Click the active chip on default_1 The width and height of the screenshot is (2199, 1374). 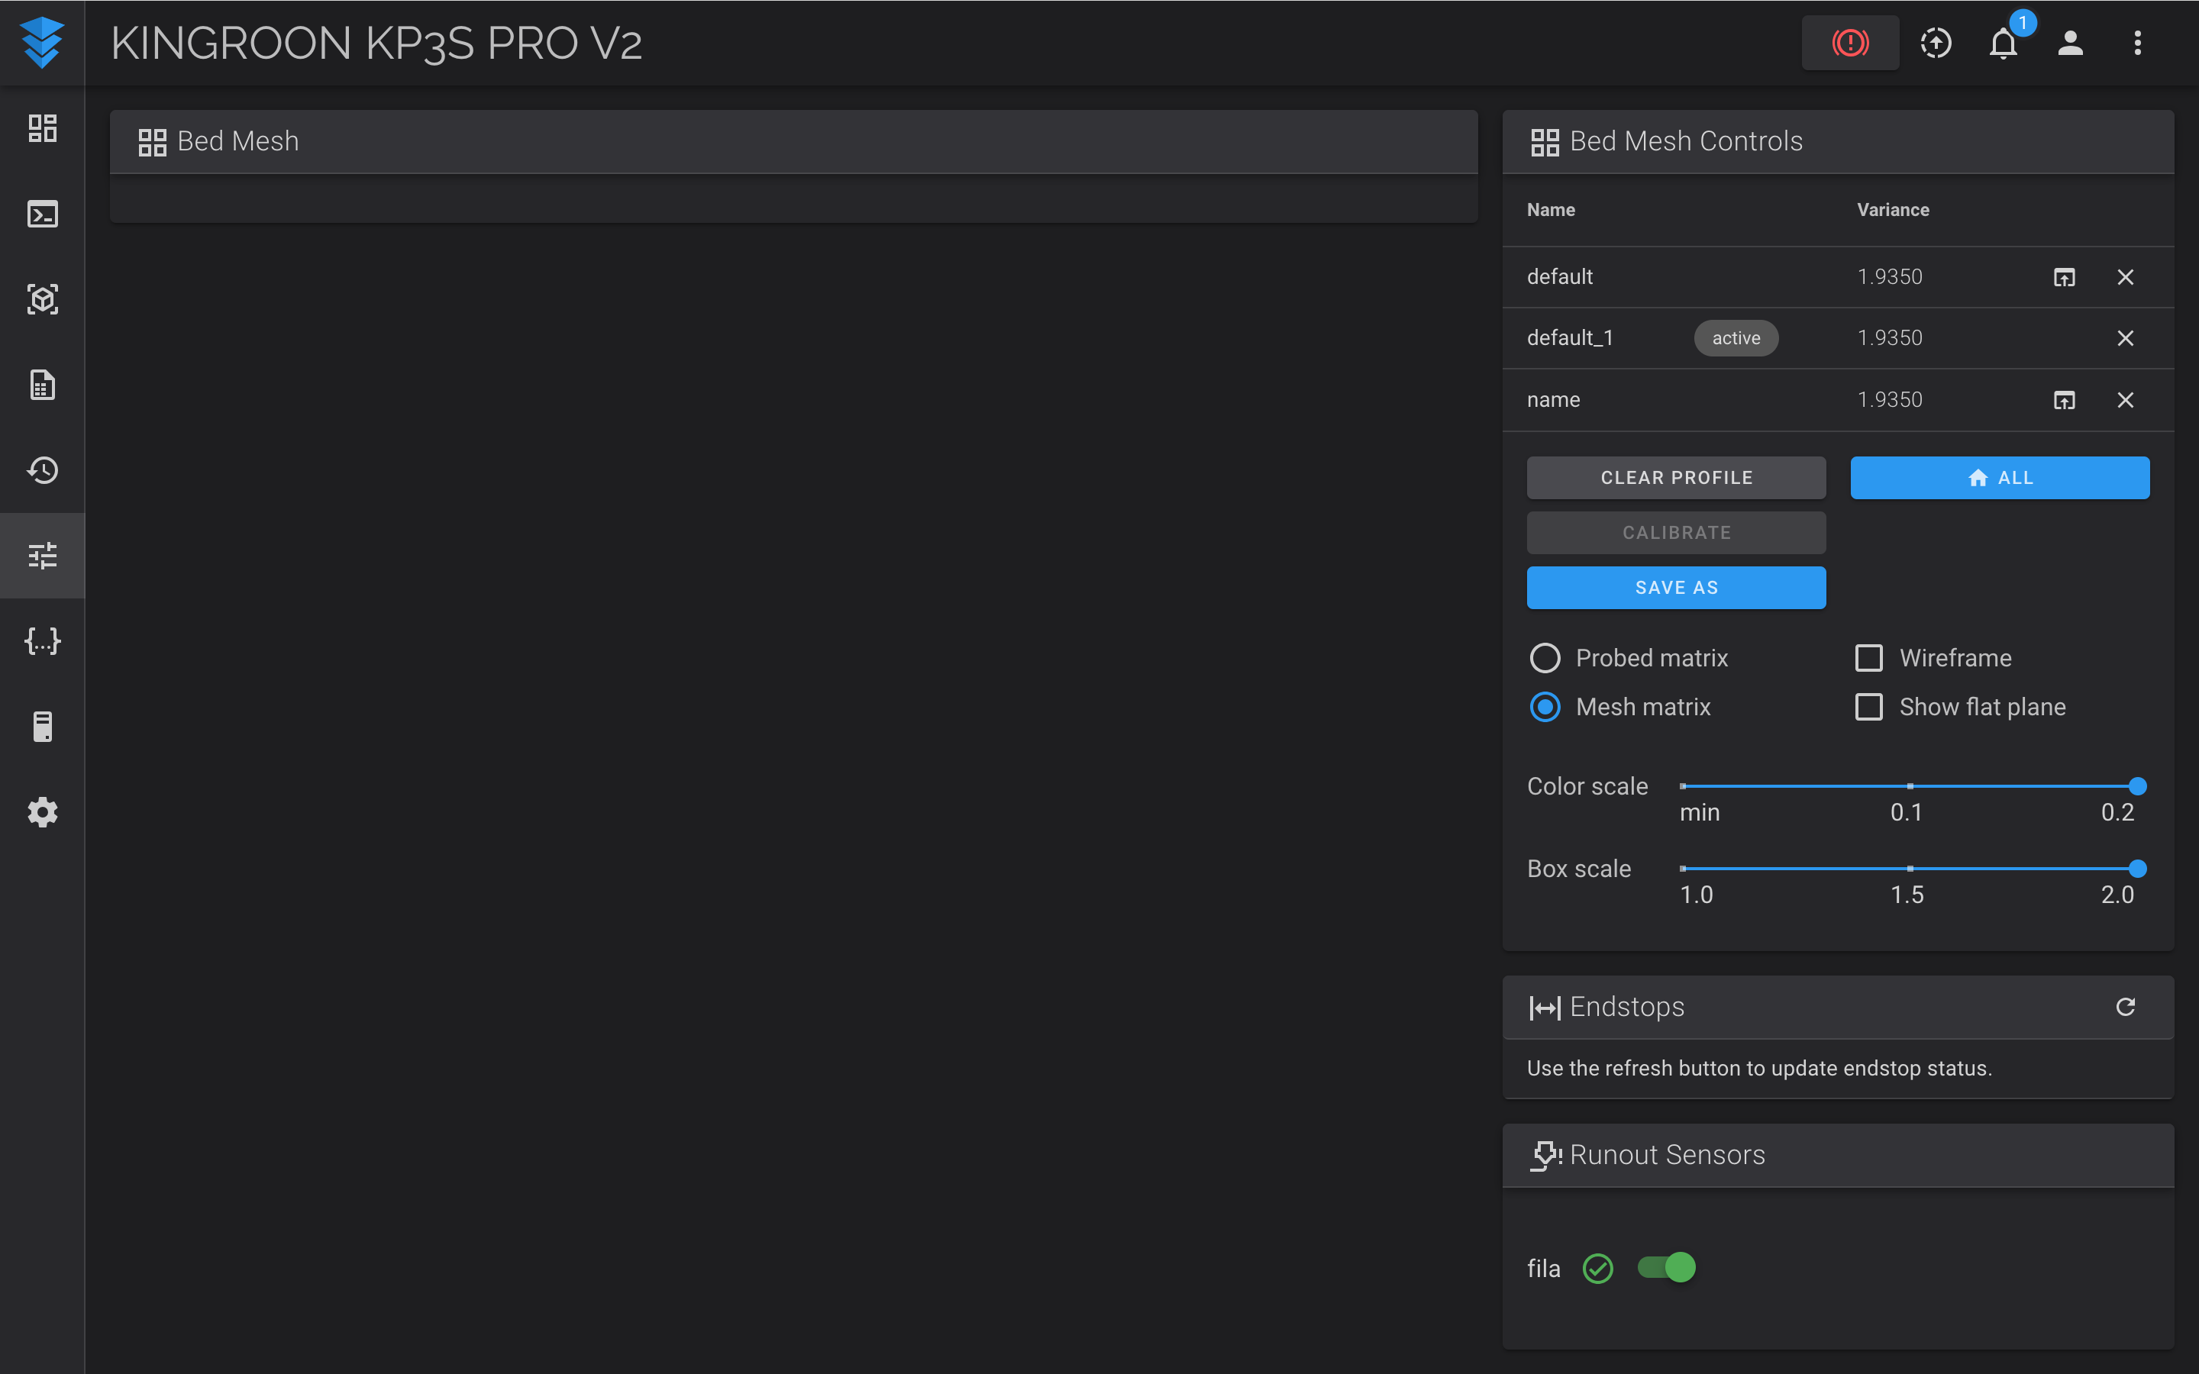[x=1736, y=338]
